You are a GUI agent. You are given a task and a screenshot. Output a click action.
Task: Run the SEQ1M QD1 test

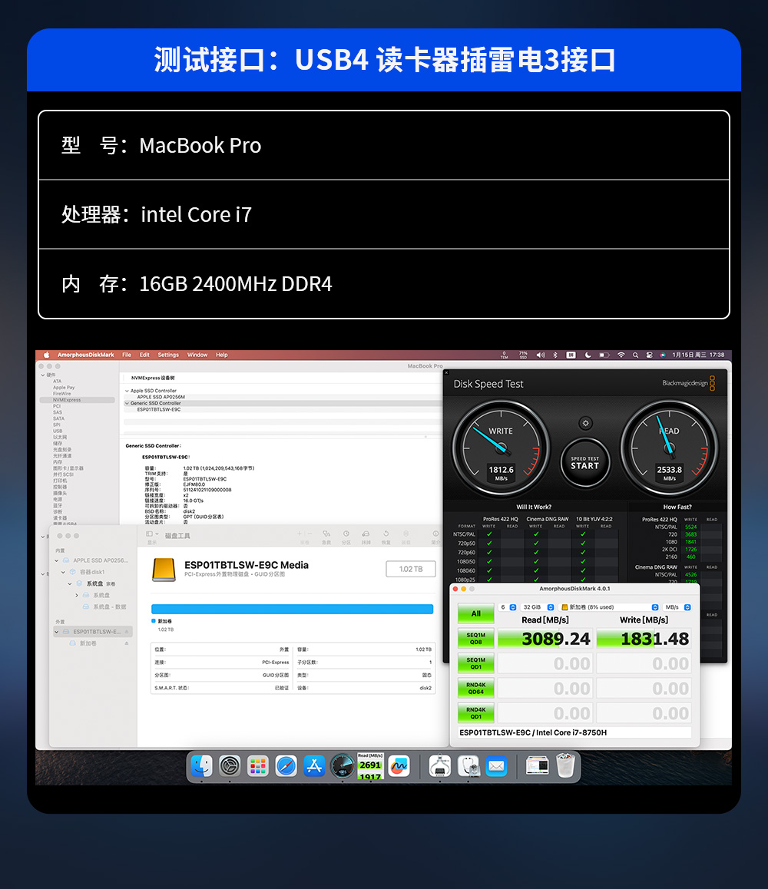pyautogui.click(x=476, y=663)
